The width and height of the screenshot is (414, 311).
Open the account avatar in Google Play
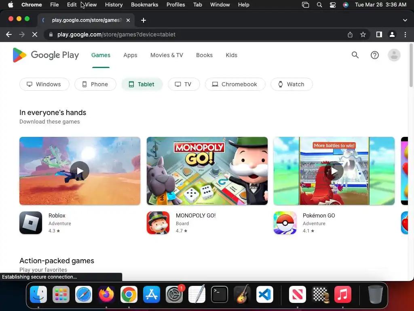(x=394, y=55)
